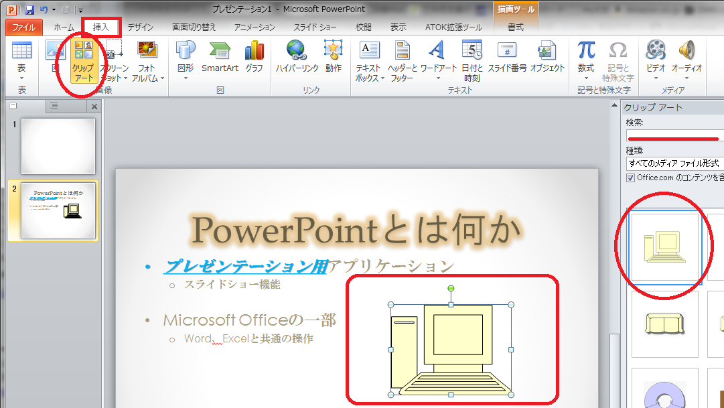Open the WordArt dropdown arrow
This screenshot has width=724, height=408.
click(x=438, y=78)
